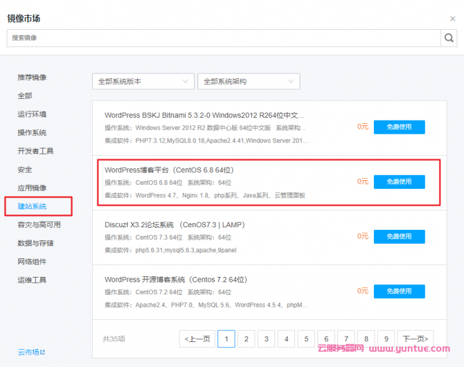Open the 运行环境 category
This screenshot has width=464, height=367.
click(32, 114)
